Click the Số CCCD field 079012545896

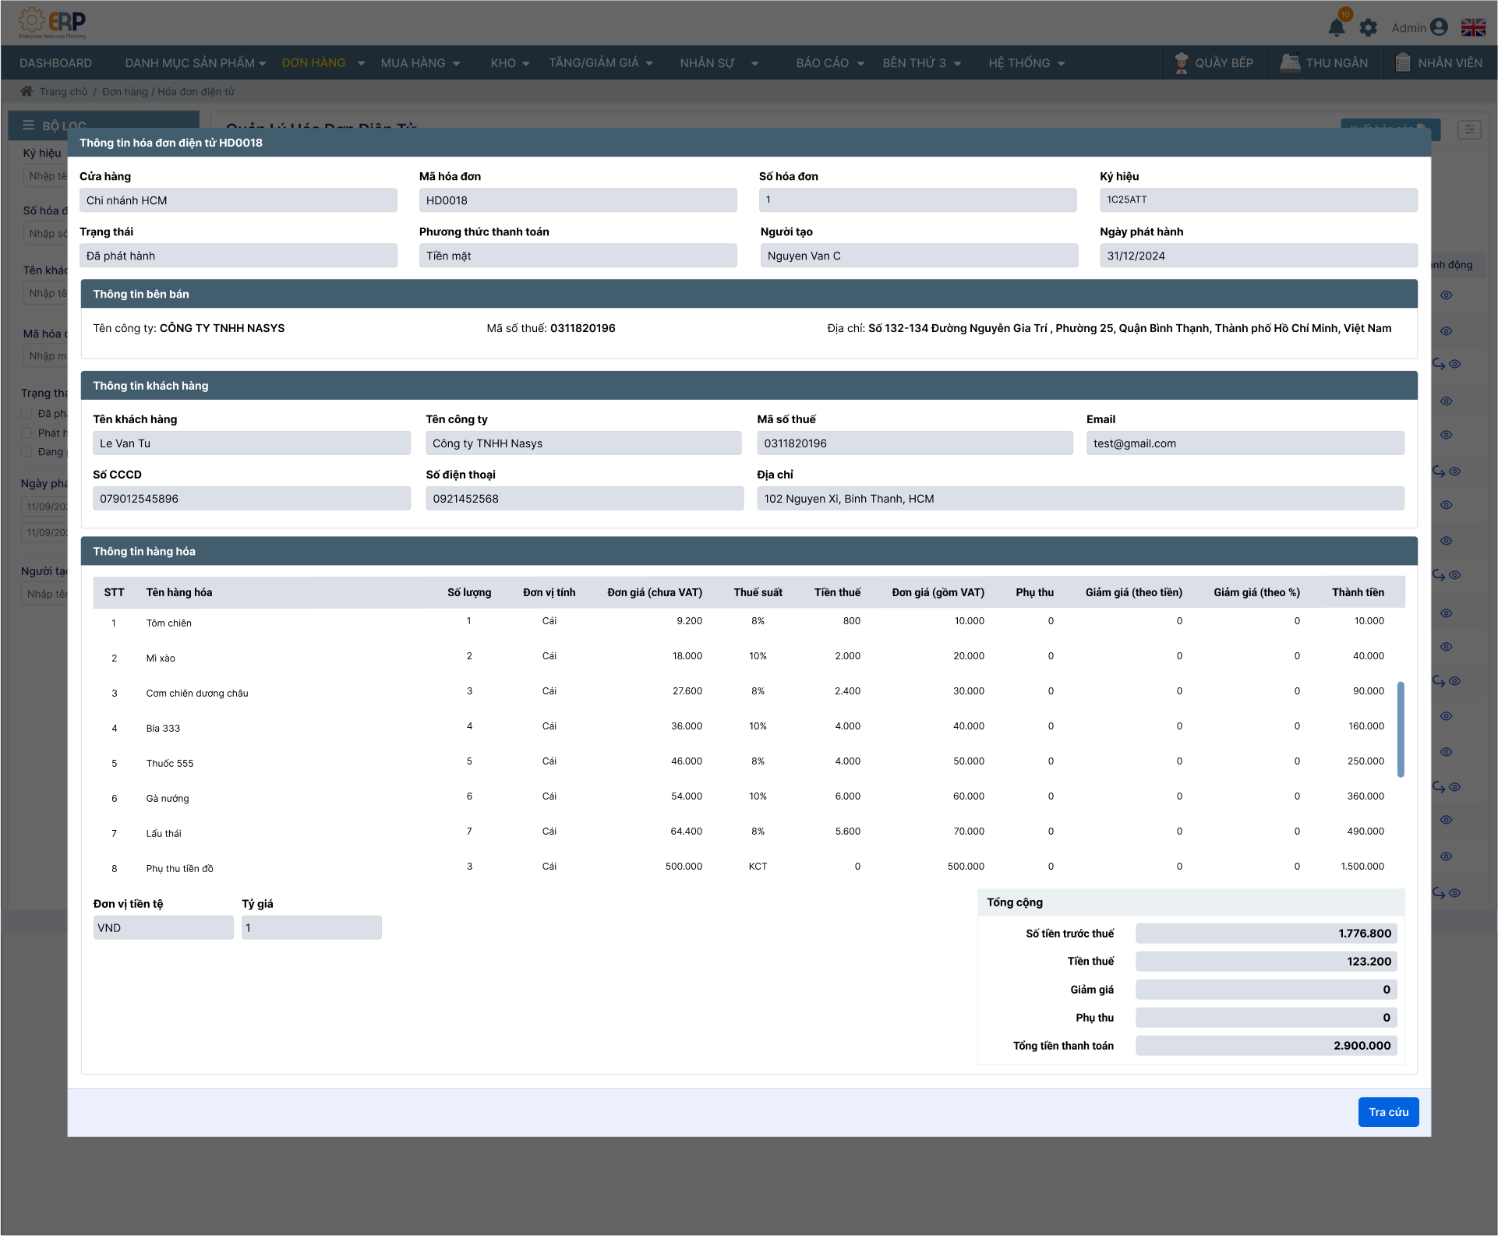click(252, 499)
